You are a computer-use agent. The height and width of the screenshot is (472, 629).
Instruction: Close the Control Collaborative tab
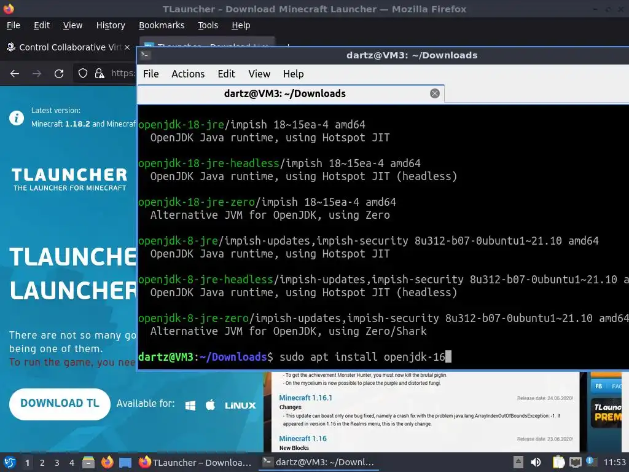[x=127, y=47]
